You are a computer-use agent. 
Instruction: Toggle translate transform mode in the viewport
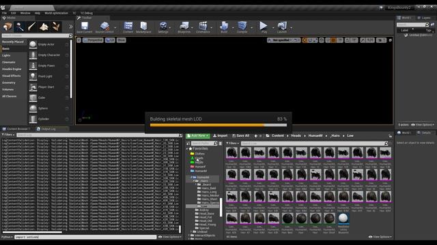pos(305,40)
